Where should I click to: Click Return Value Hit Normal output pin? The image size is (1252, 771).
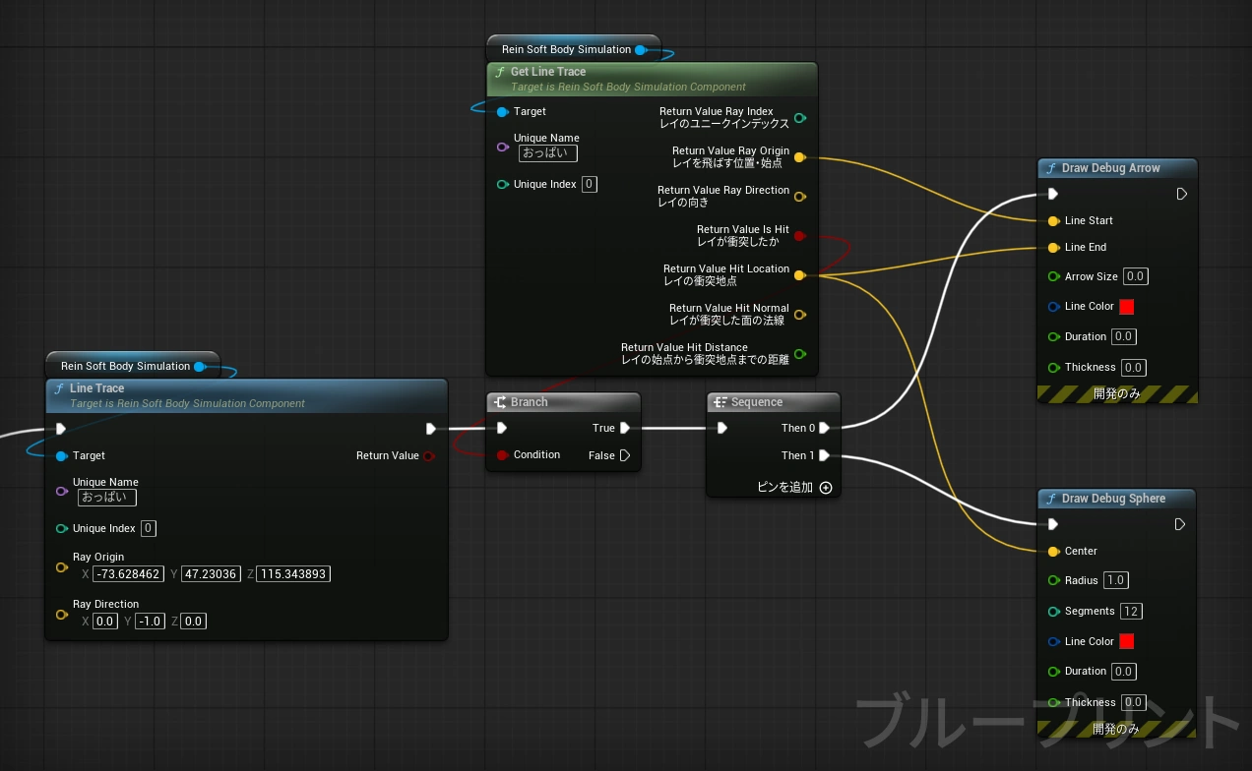pyautogui.click(x=799, y=315)
